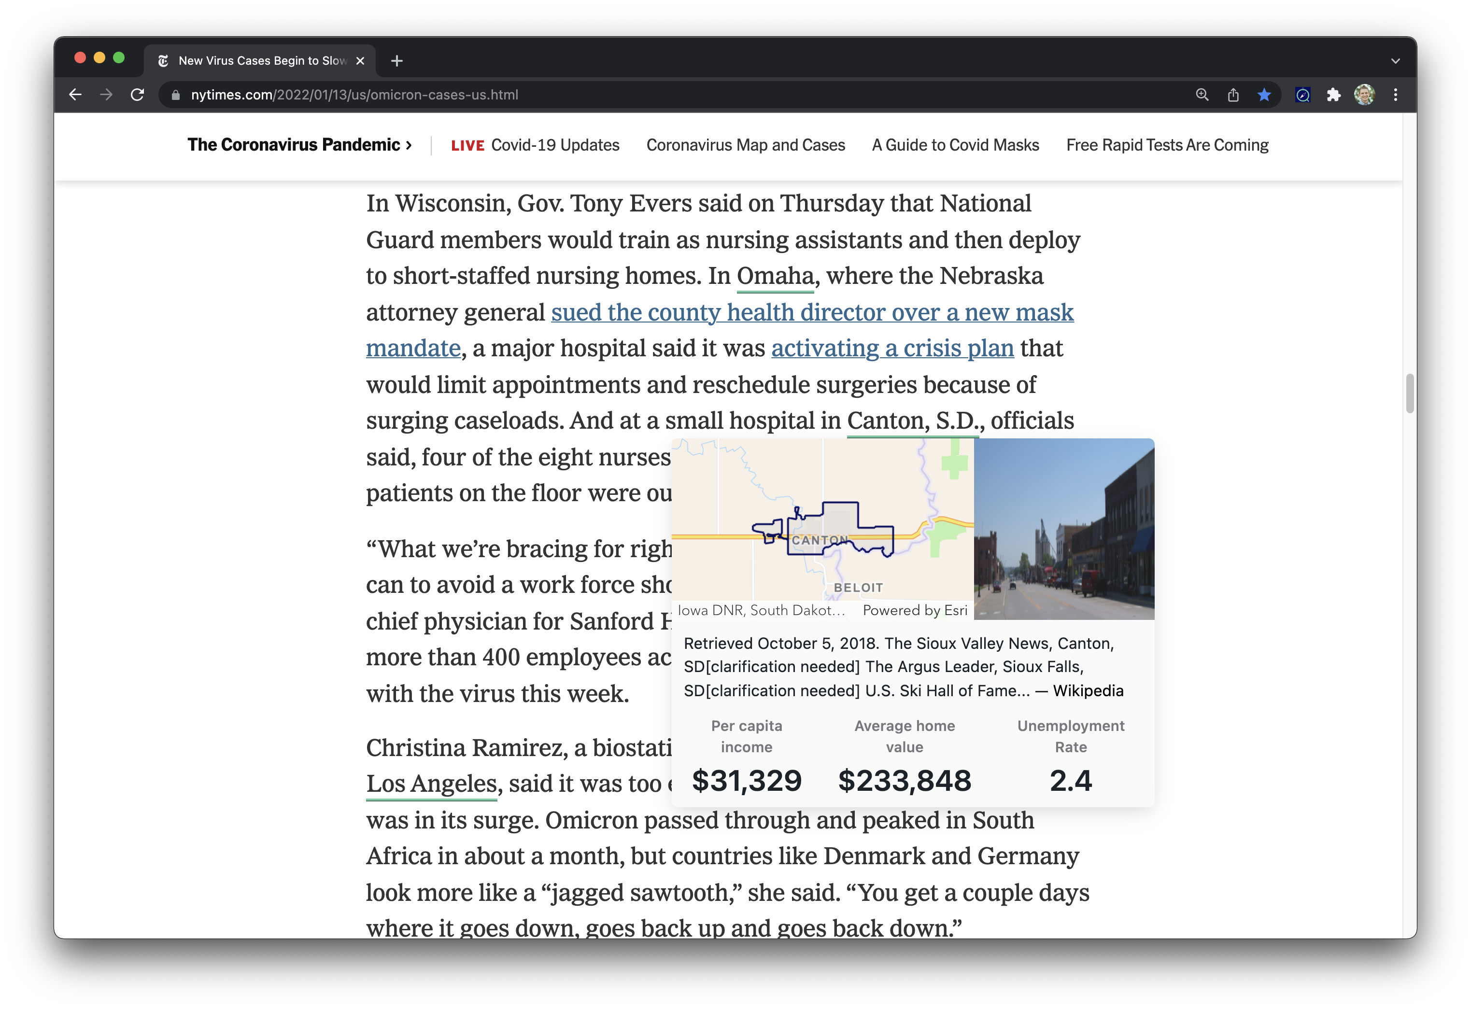Click the browser back arrow
Image resolution: width=1471 pixels, height=1010 pixels.
point(75,95)
